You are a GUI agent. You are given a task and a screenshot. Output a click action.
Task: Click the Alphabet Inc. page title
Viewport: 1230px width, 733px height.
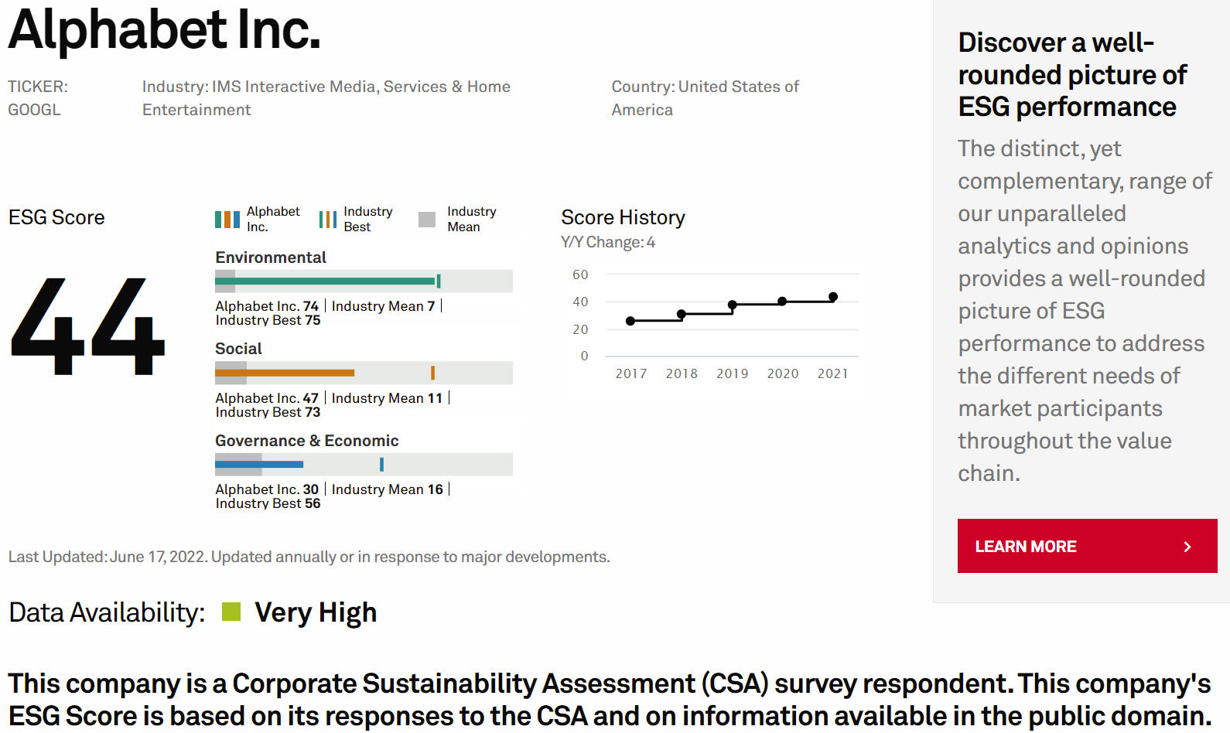pos(164,31)
